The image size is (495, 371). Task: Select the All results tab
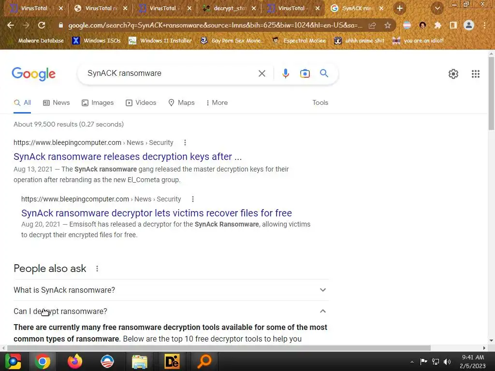pos(22,103)
